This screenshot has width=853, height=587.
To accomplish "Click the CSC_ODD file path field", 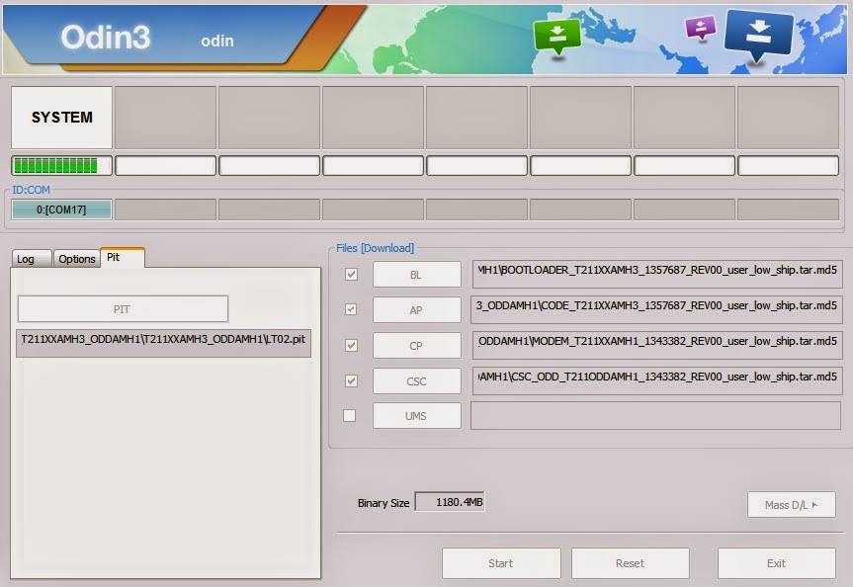I will [657, 380].
